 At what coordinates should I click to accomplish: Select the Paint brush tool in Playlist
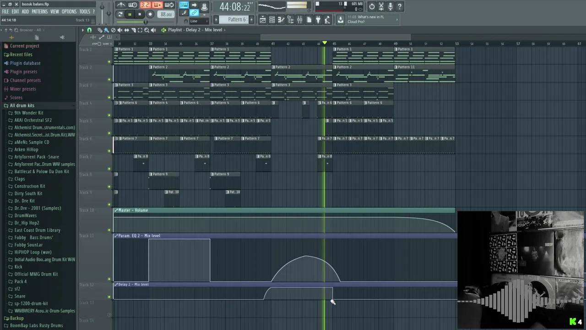pyautogui.click(x=106, y=30)
